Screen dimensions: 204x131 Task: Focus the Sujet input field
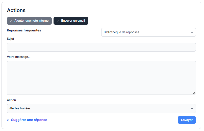click(x=101, y=47)
